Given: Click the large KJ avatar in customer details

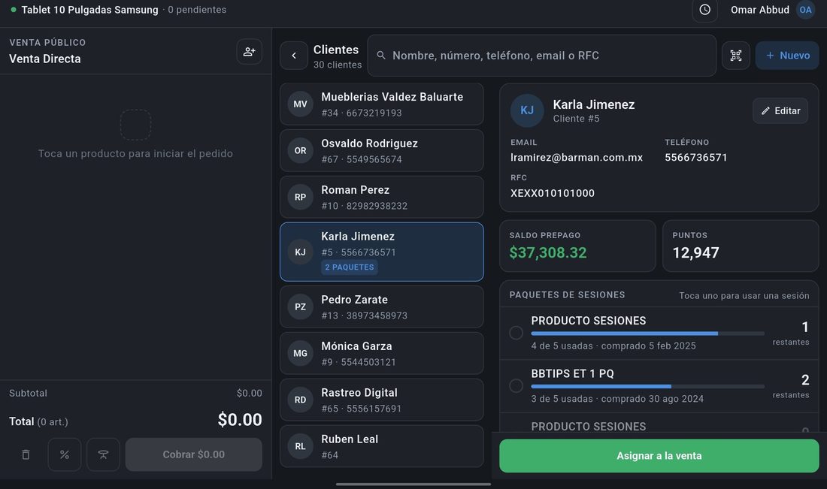Looking at the screenshot, I should point(527,110).
